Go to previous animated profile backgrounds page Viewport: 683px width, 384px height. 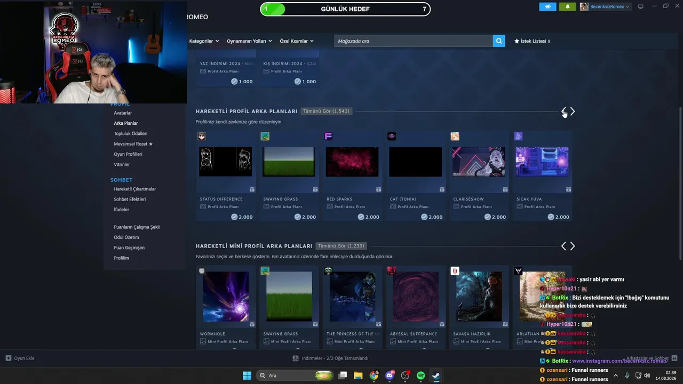click(x=563, y=111)
